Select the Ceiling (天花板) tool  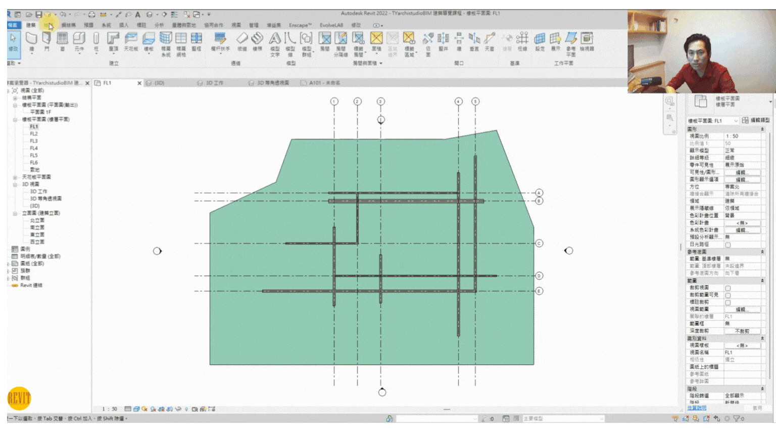coord(131,41)
